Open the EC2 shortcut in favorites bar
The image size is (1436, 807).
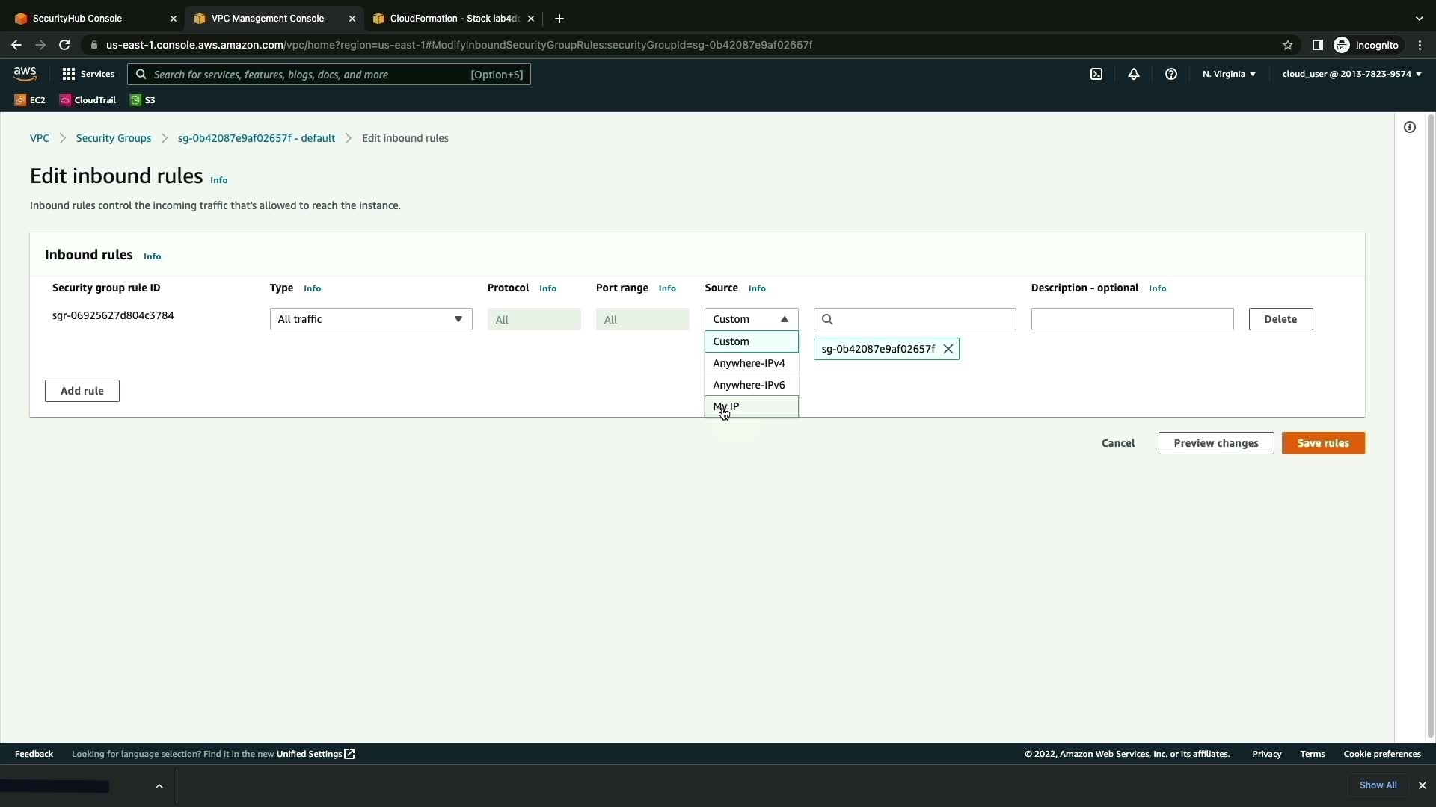[x=30, y=100]
